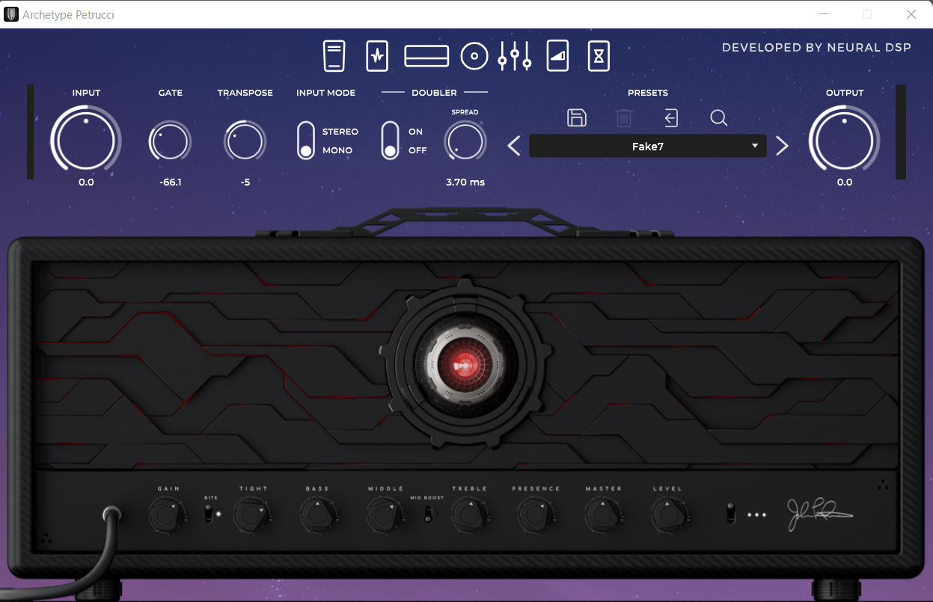Screen dimensions: 933x602
Task: Click the amp Middle knob
Action: (x=385, y=515)
